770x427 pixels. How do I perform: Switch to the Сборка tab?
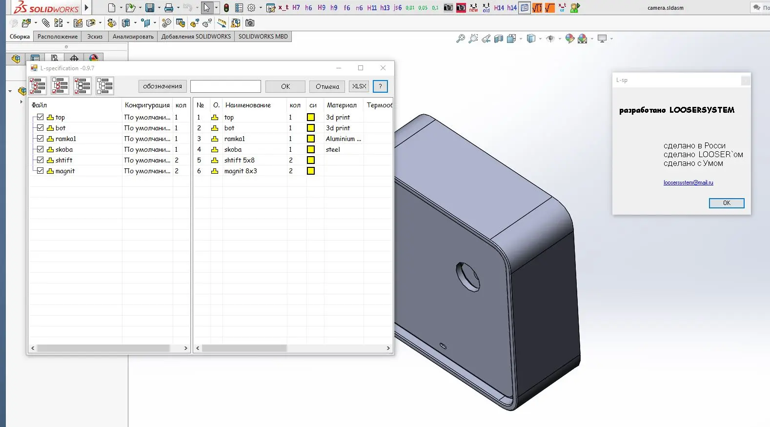[x=20, y=37]
